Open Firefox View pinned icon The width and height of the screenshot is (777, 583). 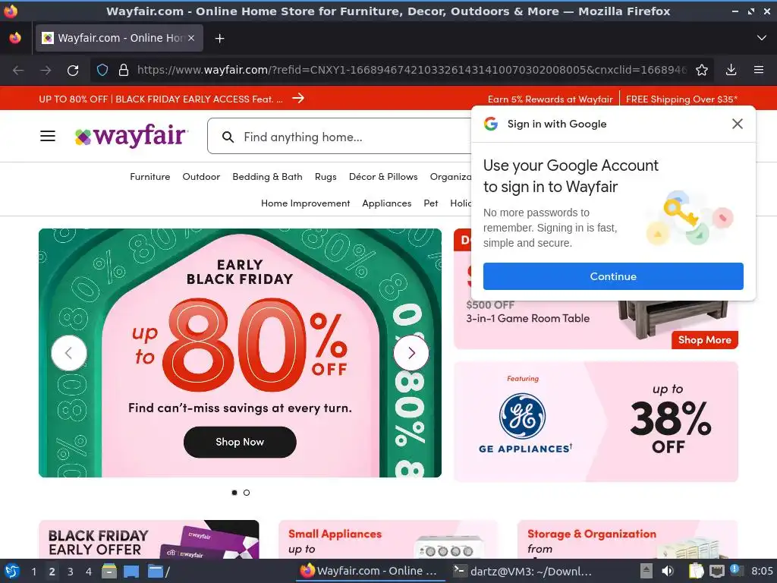pos(15,38)
